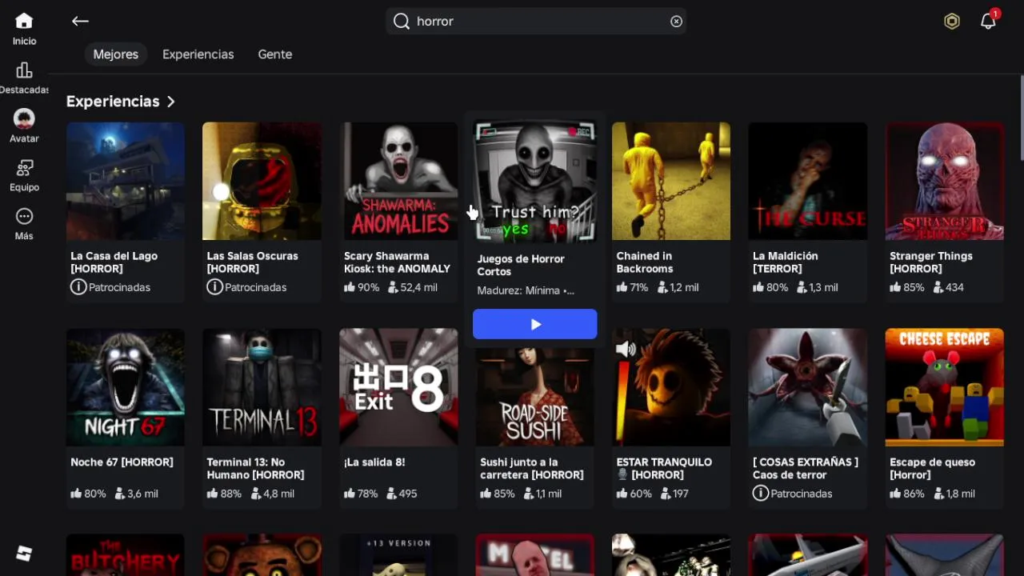Click the back arrow
Viewport: 1024px width, 576px height.
[x=80, y=22]
